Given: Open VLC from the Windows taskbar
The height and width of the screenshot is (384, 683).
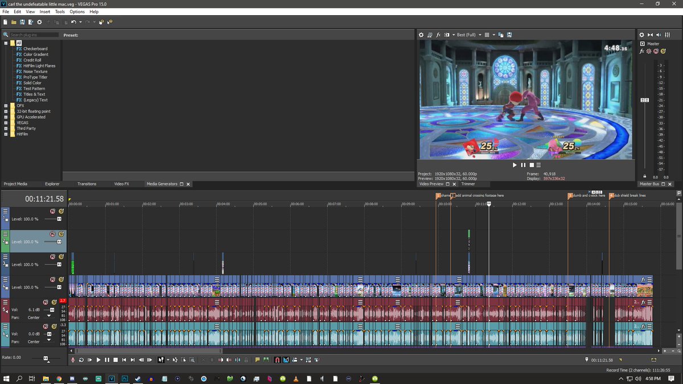Looking at the screenshot, I should 296,378.
